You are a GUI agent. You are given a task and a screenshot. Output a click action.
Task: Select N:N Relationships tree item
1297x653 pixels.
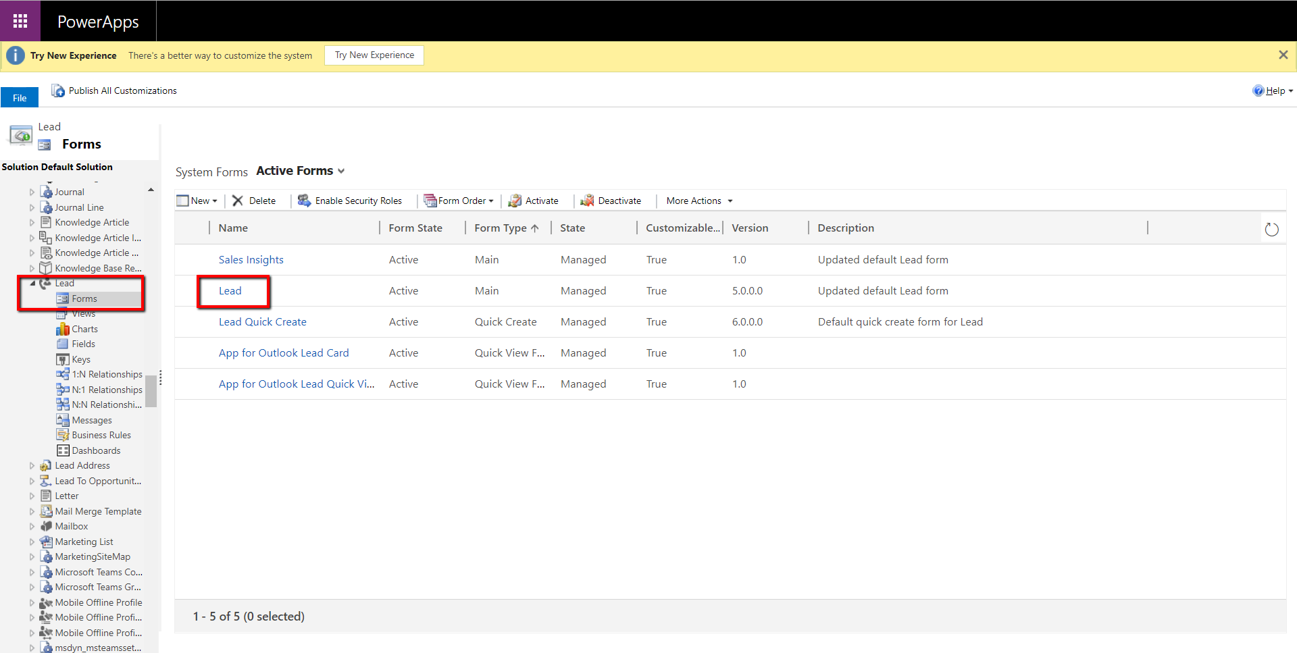pyautogui.click(x=107, y=404)
